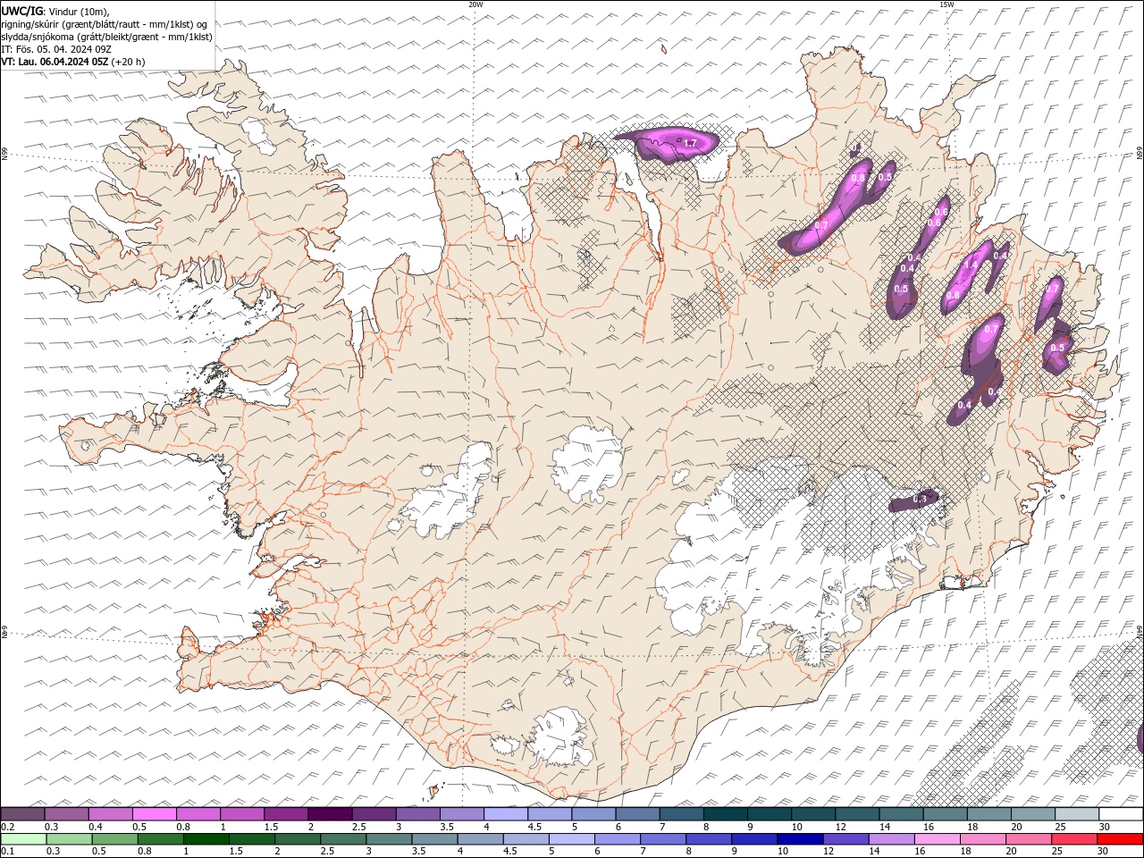Click the 'slydda/snjókoma' legend description line

[107, 37]
